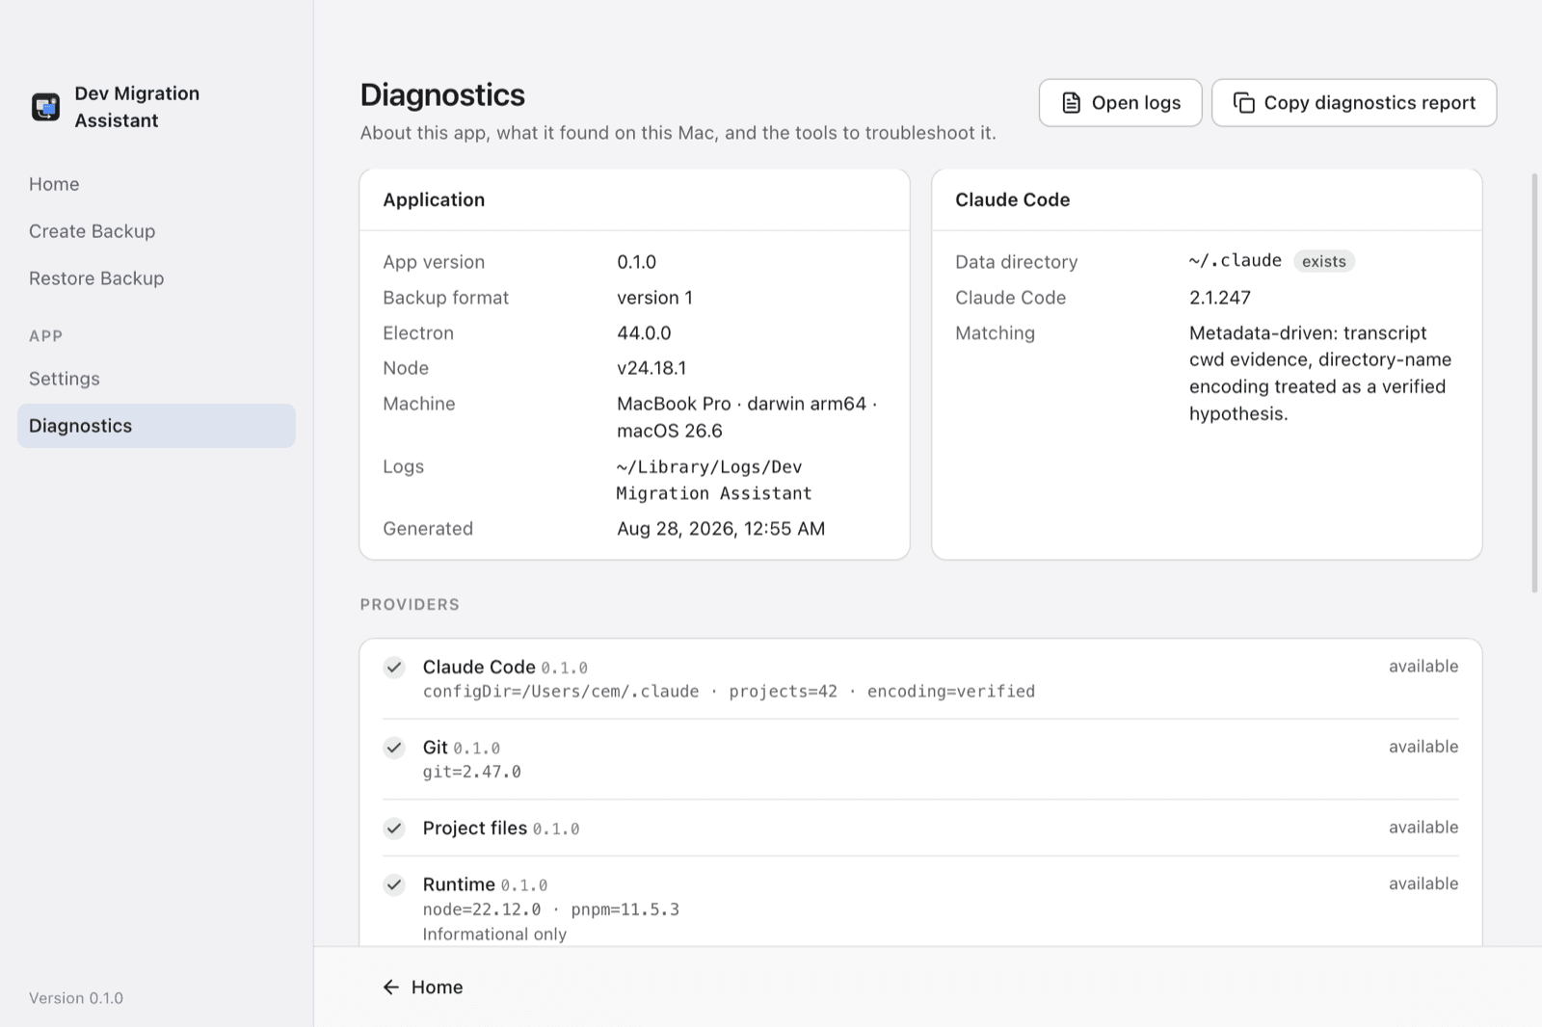Click the 'exists' badge beside ~/.claude
The image size is (1542, 1027).
(x=1324, y=261)
